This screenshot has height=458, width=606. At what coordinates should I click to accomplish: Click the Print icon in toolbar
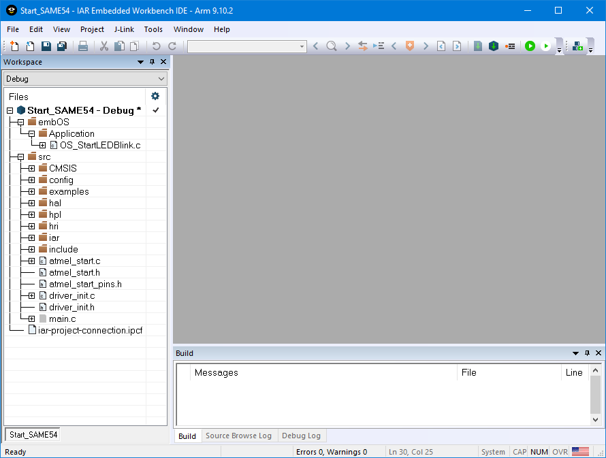pyautogui.click(x=83, y=46)
